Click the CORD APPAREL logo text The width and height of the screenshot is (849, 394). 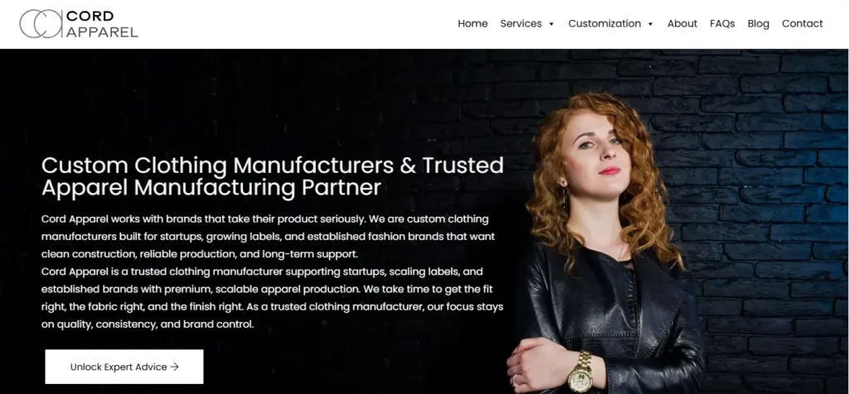[102, 24]
